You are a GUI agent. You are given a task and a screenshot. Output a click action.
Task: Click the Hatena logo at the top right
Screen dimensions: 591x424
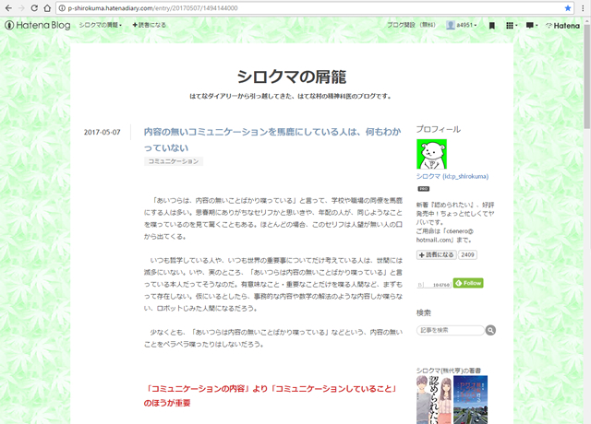coord(561,25)
